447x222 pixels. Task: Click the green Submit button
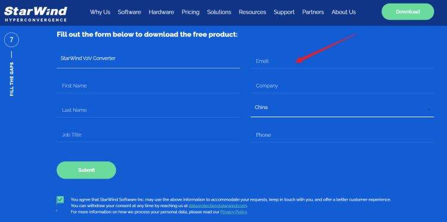point(86,170)
